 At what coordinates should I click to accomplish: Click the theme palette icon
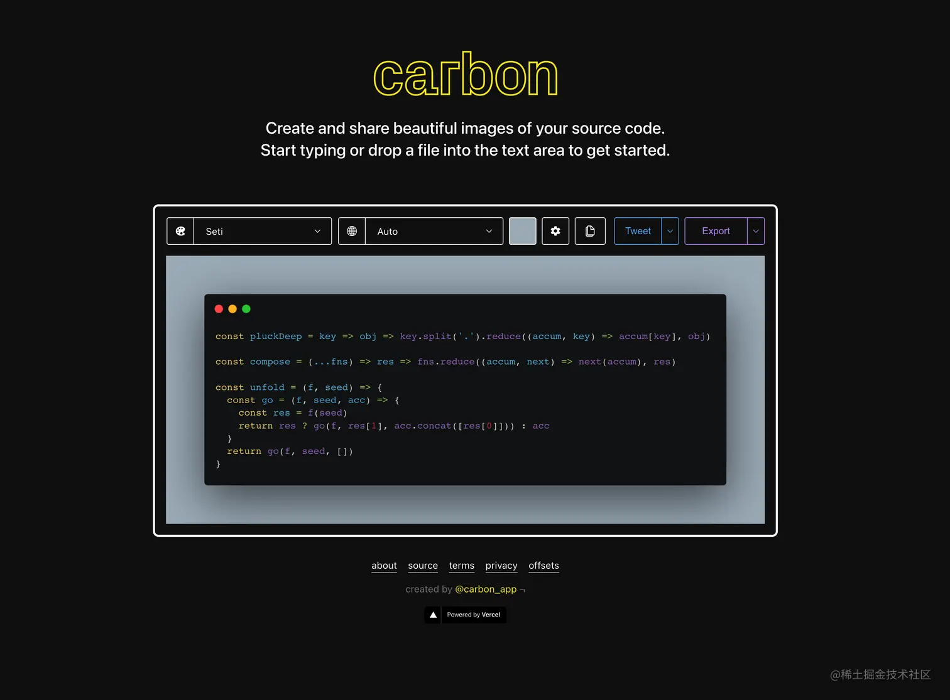coord(180,231)
